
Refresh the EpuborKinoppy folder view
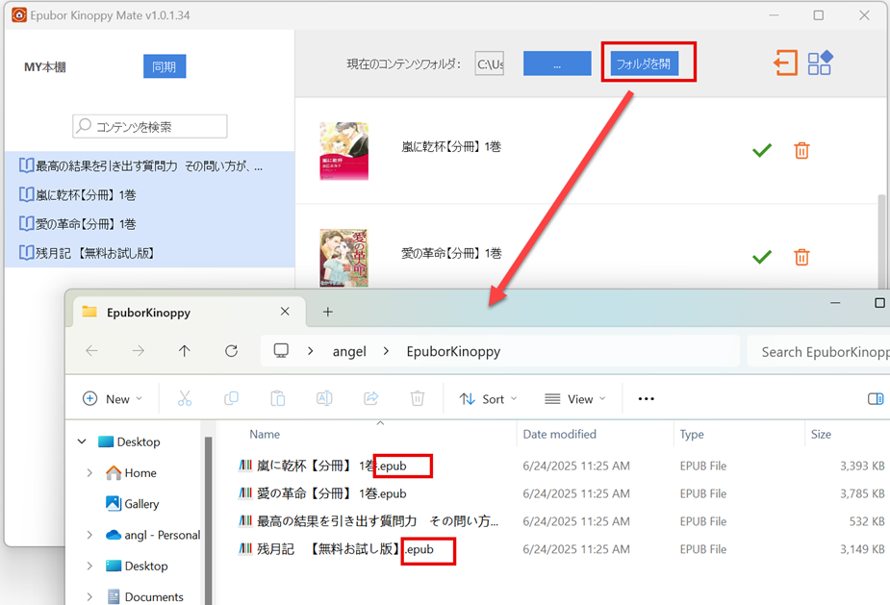(x=231, y=351)
